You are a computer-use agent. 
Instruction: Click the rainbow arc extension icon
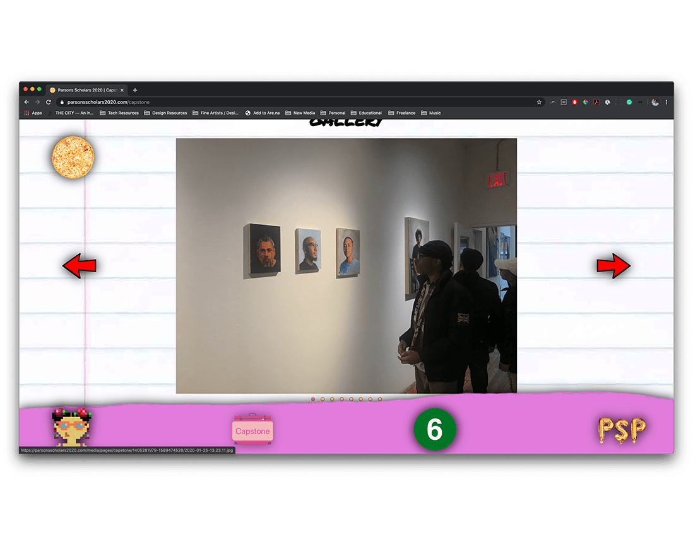(553, 102)
